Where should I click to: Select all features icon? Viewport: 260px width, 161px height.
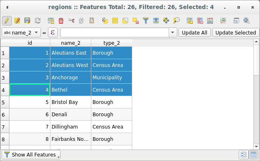(115, 21)
